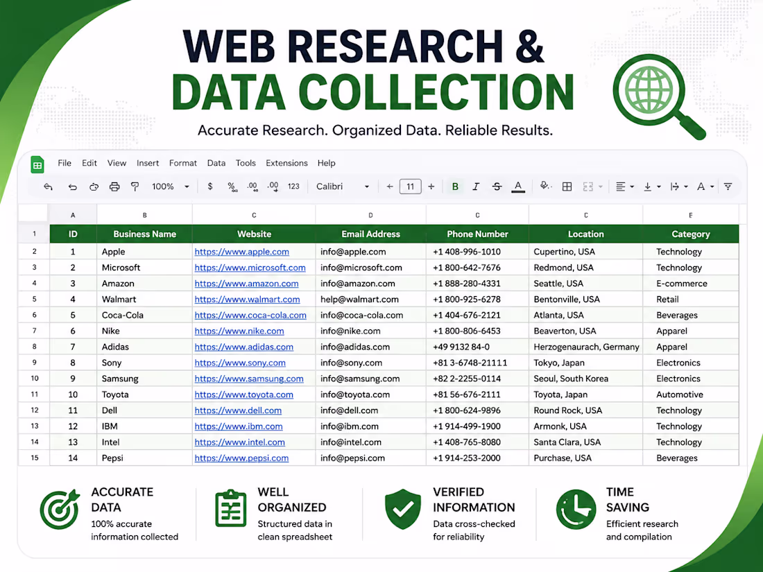763x572 pixels.
Task: Open the Tools menu
Action: click(246, 163)
